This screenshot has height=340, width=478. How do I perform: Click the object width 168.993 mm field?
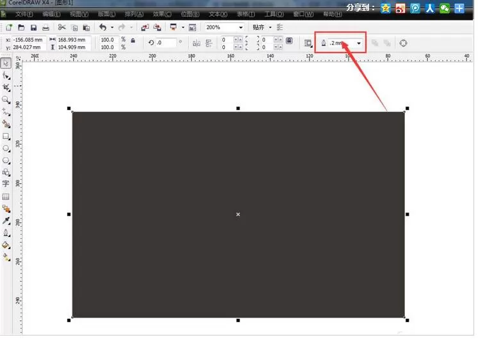tap(73, 40)
